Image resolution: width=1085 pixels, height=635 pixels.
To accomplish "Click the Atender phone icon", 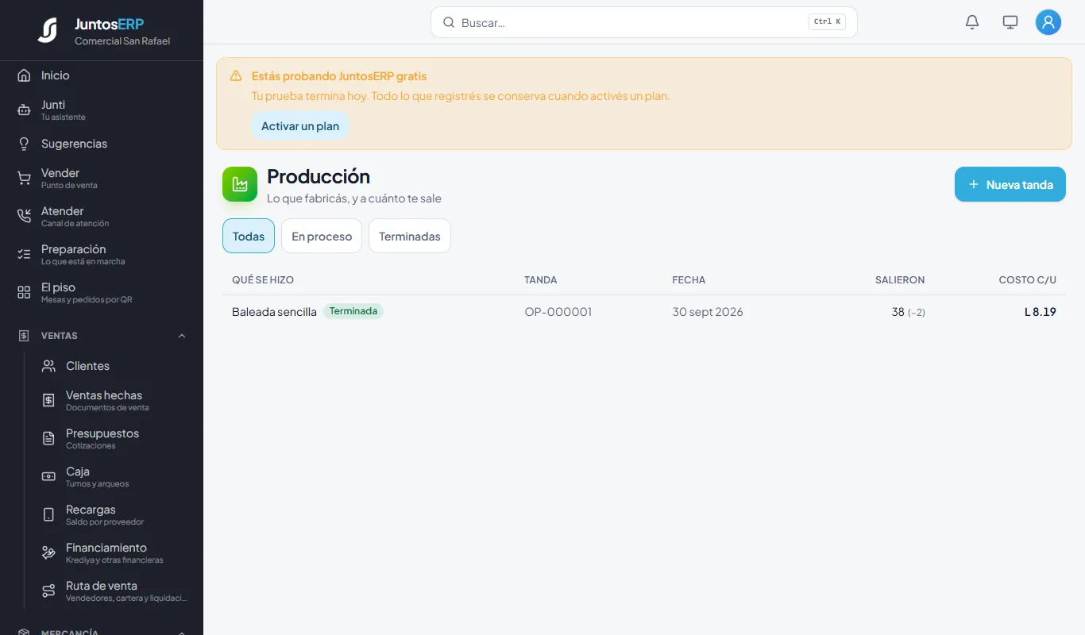I will tap(24, 217).
